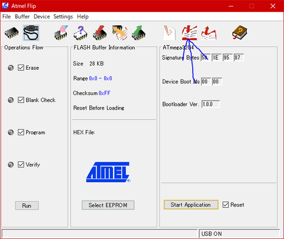Click the Read Target Device green arrow icon
Image resolution: width=284 pixels, height=239 pixels.
click(x=139, y=33)
